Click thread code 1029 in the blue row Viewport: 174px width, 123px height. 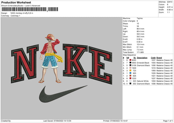click(153, 73)
